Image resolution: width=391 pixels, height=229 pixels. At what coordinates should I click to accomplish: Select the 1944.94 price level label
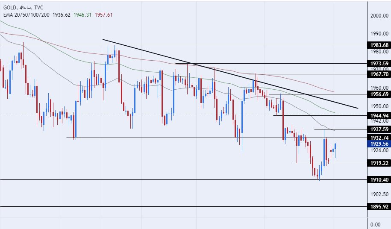click(x=379, y=115)
